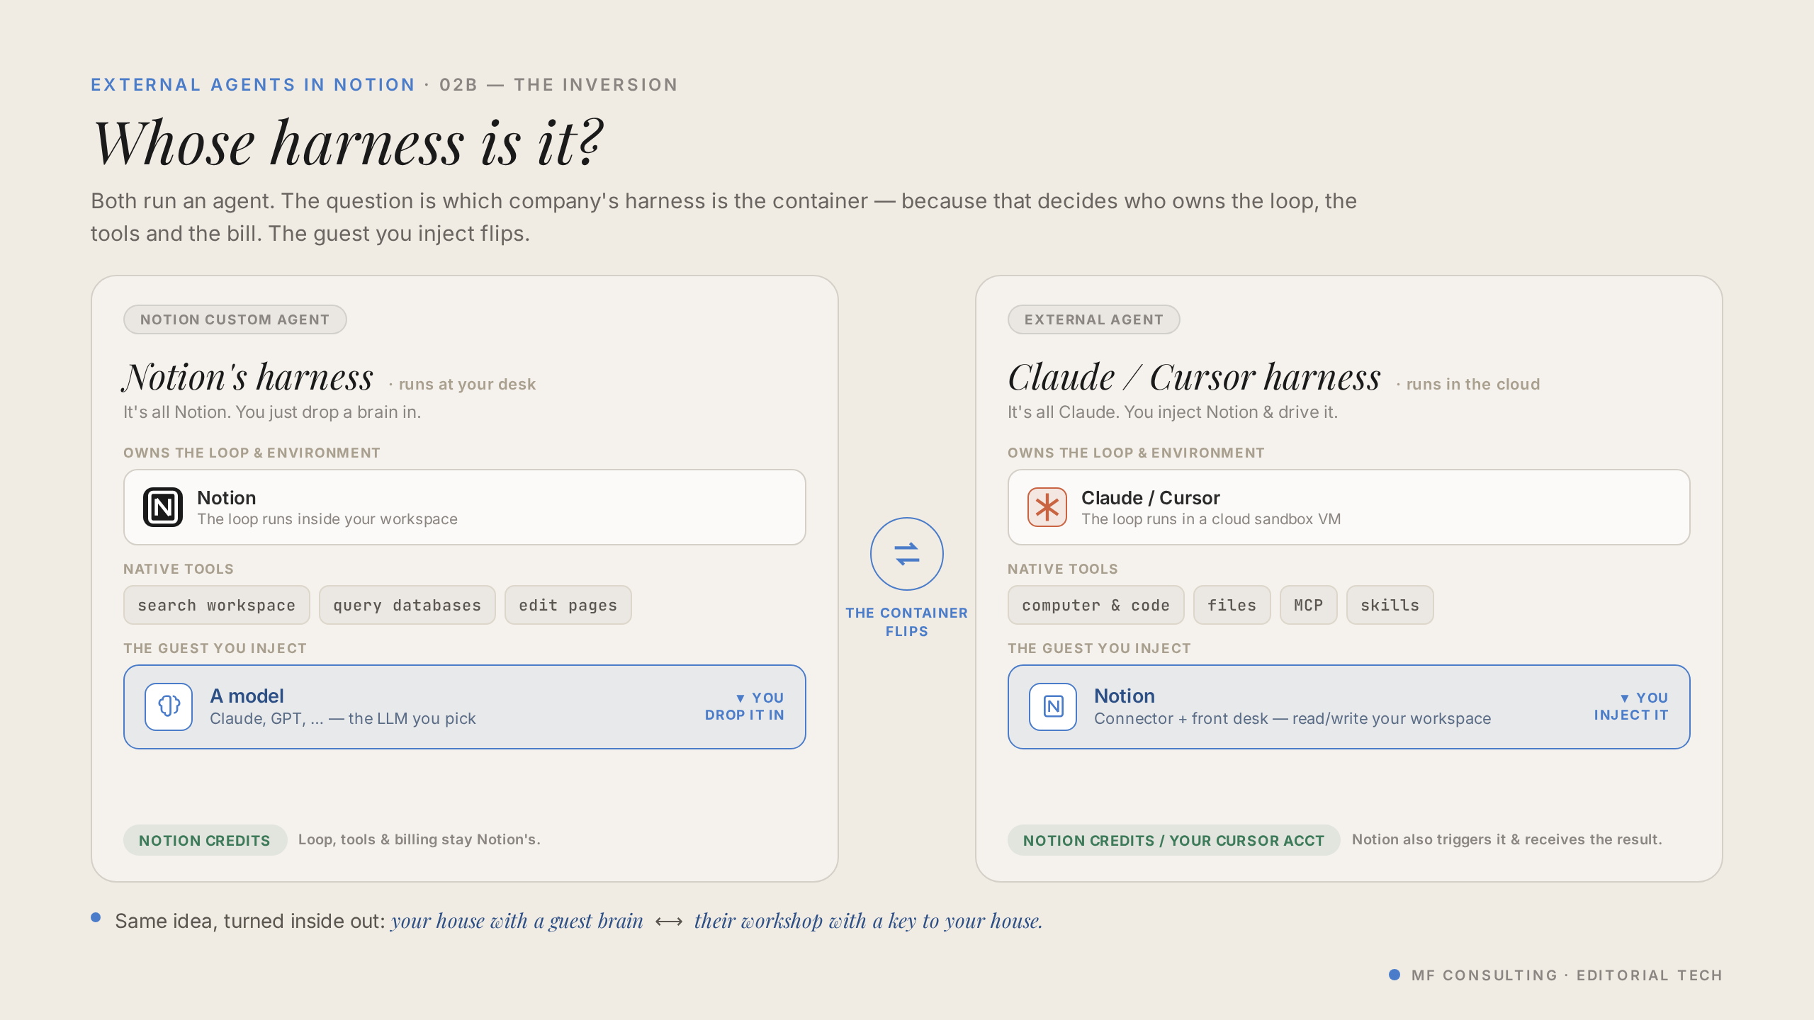
Task: Click the computer & code chip
Action: click(x=1096, y=605)
